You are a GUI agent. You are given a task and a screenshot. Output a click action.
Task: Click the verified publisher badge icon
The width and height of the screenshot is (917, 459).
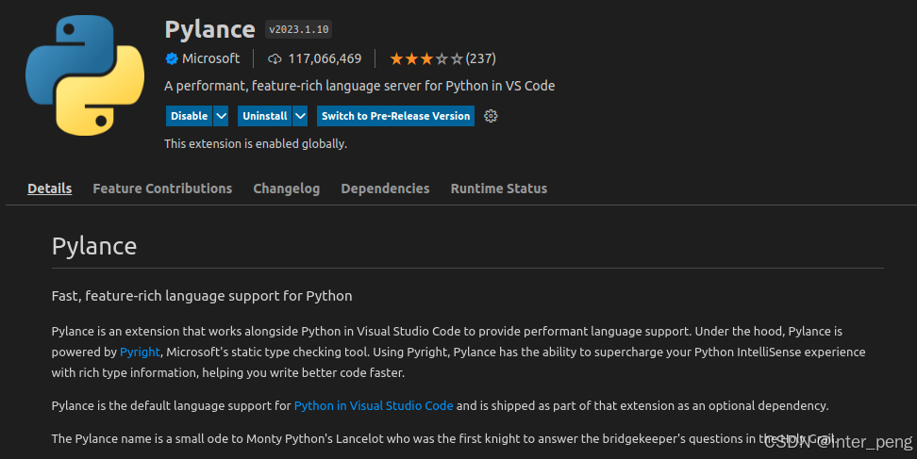(172, 58)
